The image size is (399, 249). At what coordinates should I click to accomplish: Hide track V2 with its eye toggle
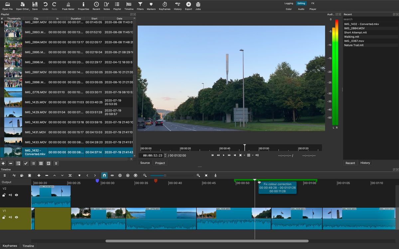pos(16,195)
